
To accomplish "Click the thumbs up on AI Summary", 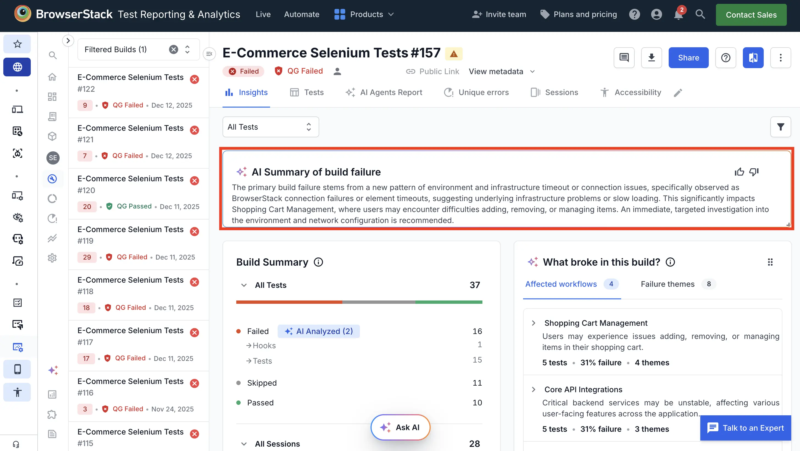I will [x=739, y=172].
